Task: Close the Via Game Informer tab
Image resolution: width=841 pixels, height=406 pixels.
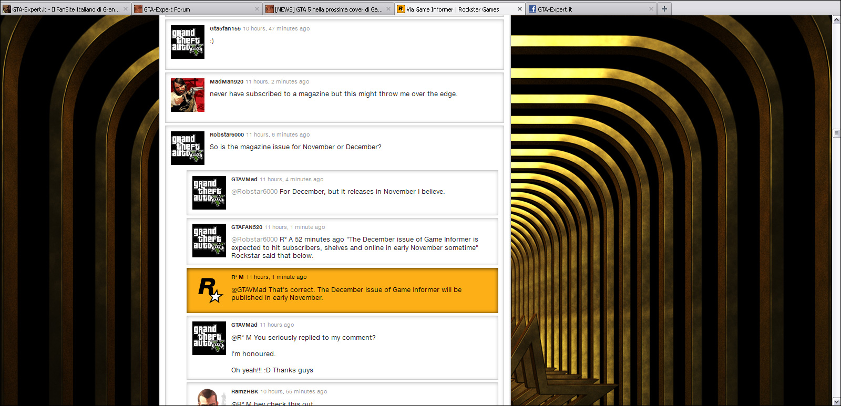Action: [x=520, y=9]
